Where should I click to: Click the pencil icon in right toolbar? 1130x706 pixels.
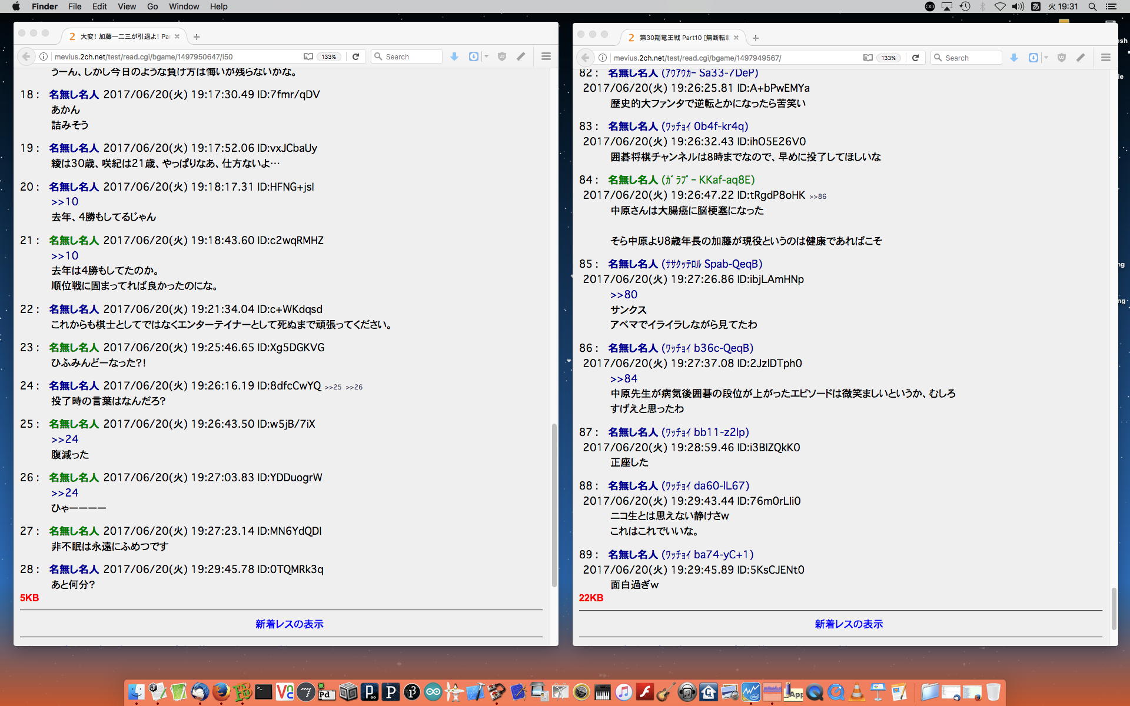pyautogui.click(x=1081, y=58)
